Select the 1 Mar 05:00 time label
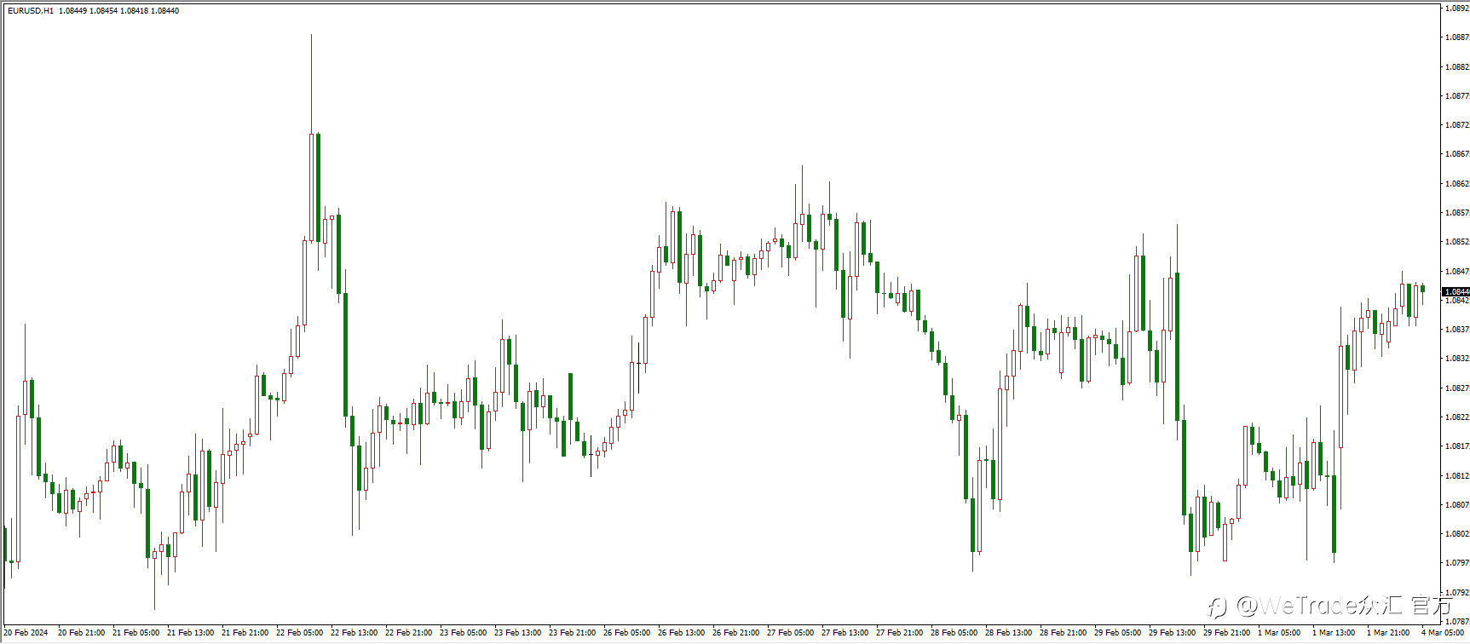 pyautogui.click(x=1279, y=633)
